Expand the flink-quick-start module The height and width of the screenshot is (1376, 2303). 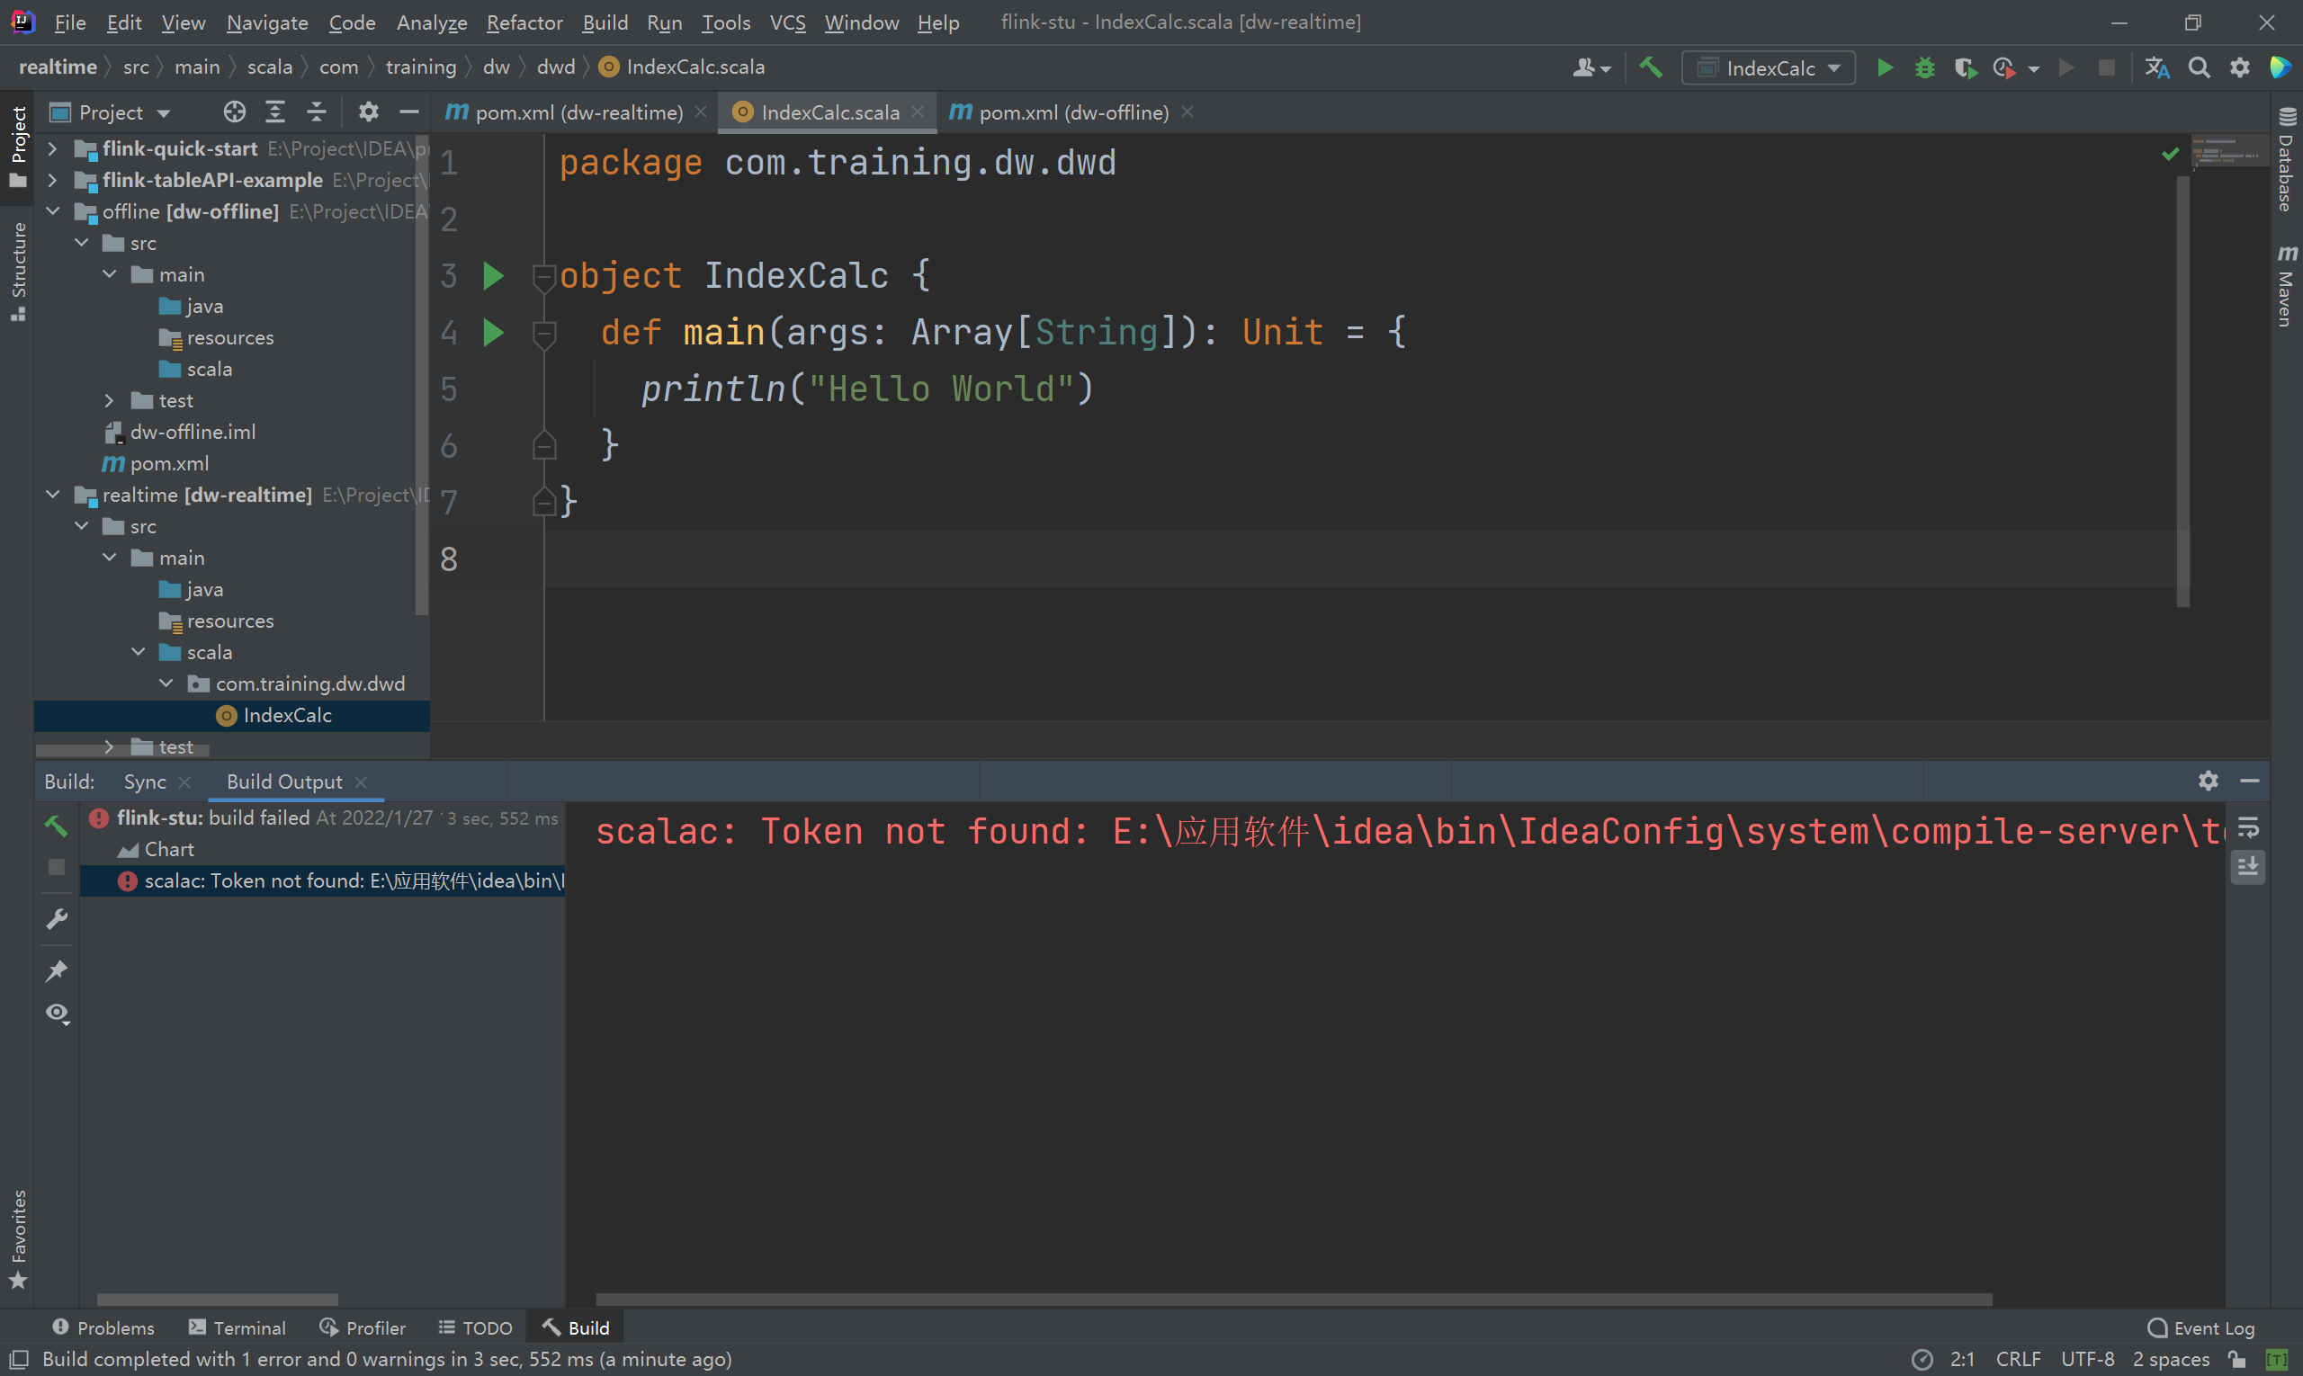pos(53,148)
